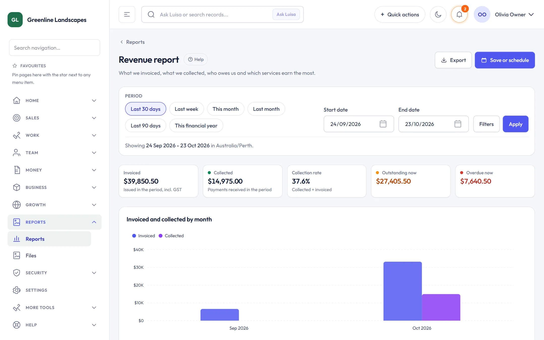Click the Favourites star icon
Viewport: 544px width, 340px height.
[15, 66]
